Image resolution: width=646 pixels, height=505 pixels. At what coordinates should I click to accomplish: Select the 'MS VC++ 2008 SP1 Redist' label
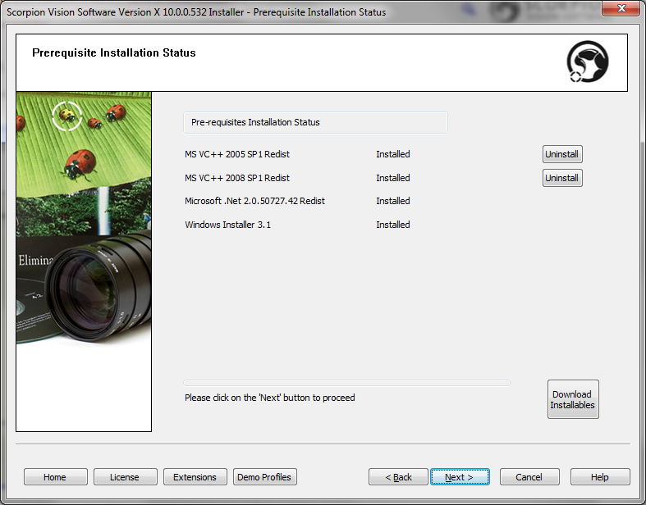click(237, 178)
